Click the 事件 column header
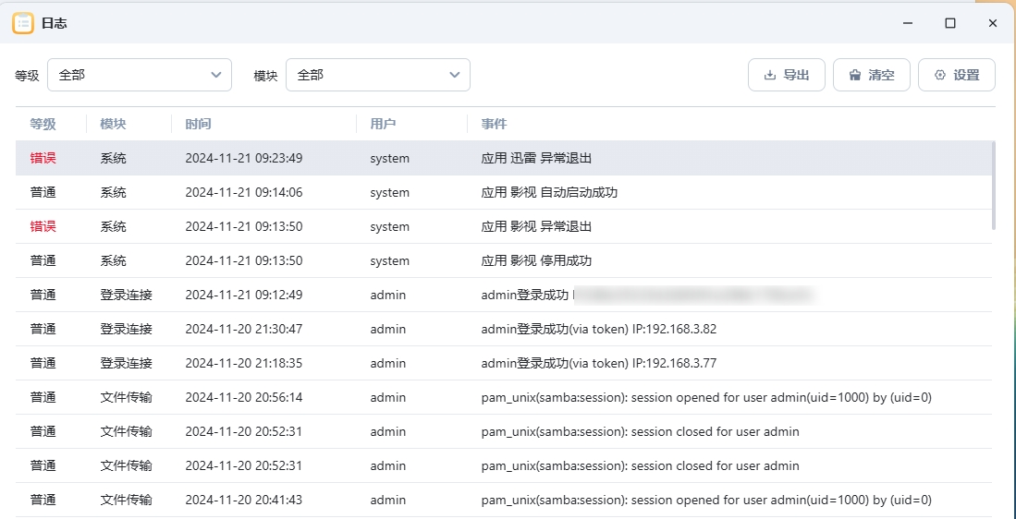Viewport: 1016px width, 519px height. tap(495, 124)
